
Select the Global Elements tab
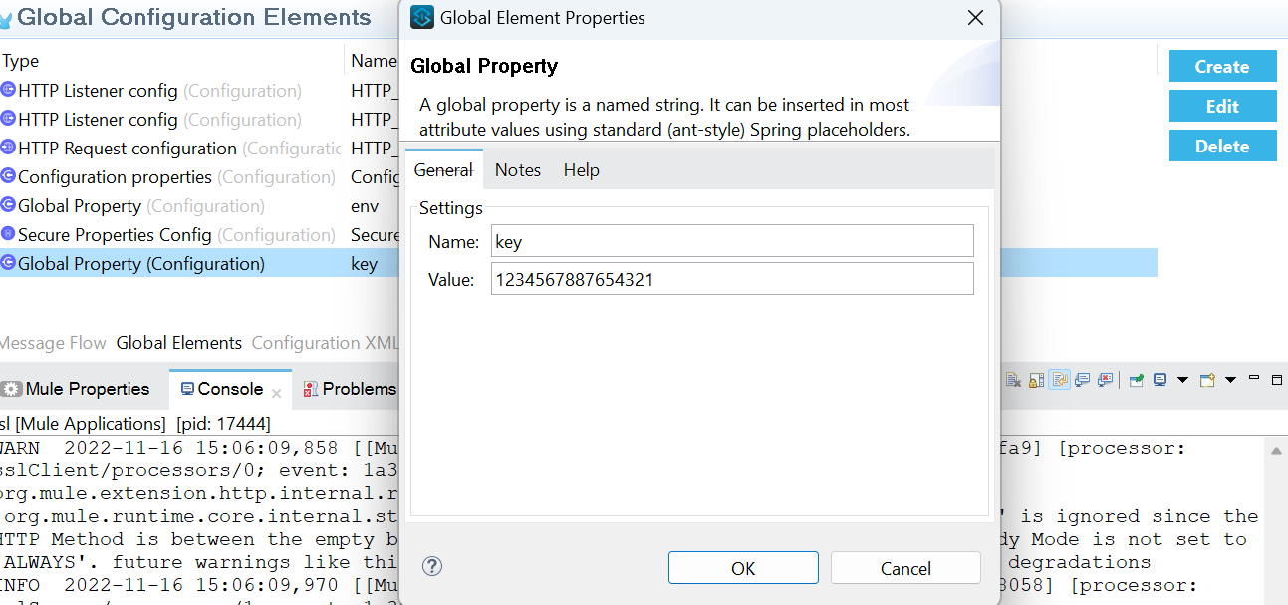point(179,343)
